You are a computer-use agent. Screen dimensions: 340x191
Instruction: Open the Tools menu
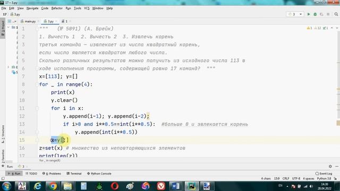click(78, 8)
